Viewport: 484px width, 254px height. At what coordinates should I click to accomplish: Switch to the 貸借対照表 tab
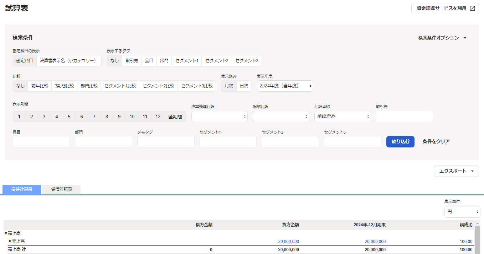pyautogui.click(x=61, y=189)
